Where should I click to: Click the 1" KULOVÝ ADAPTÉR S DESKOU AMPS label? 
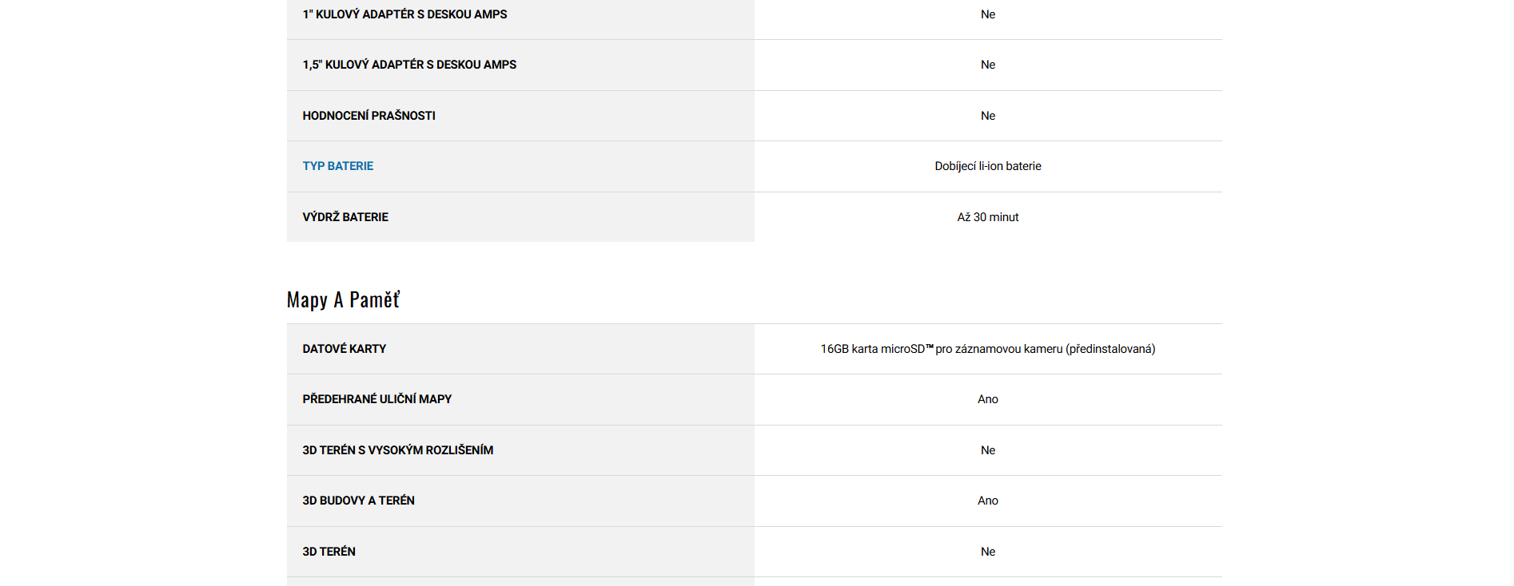pos(404,14)
